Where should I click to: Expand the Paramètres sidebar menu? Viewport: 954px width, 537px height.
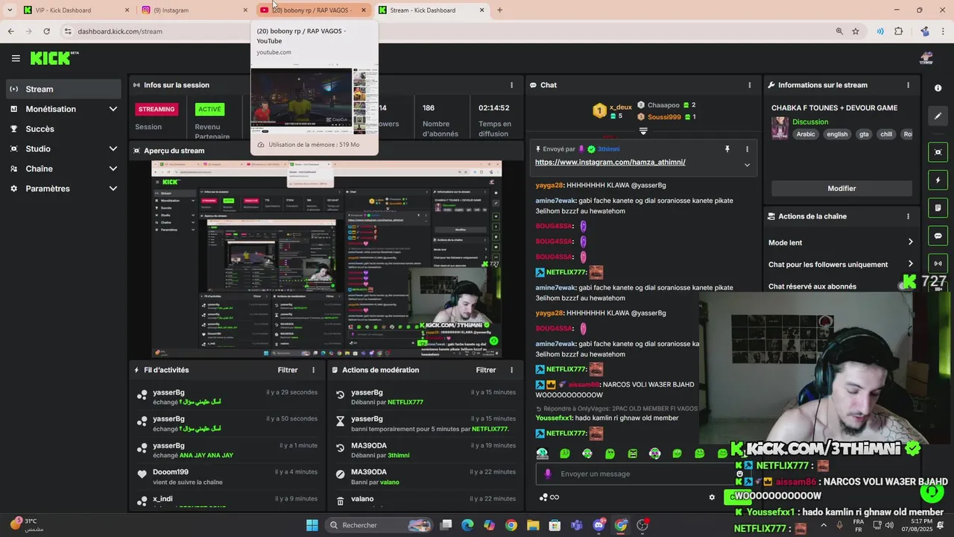(113, 189)
